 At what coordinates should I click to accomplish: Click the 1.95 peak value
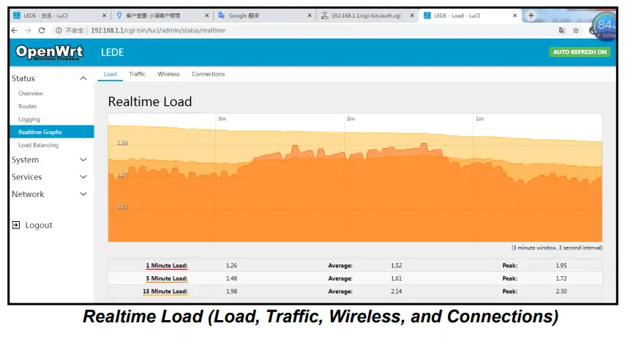point(561,266)
